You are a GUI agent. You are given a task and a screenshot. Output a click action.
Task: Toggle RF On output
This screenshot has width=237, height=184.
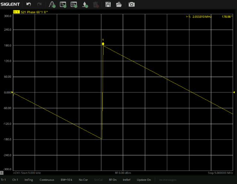click(x=113, y=180)
